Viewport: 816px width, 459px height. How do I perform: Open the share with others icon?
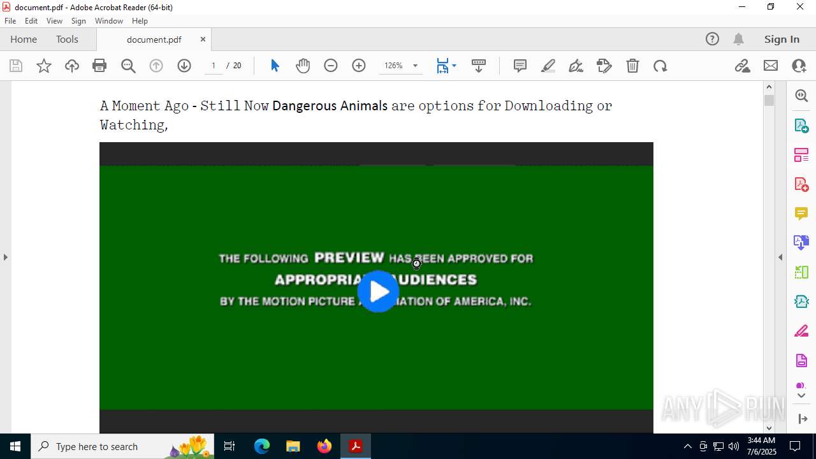coord(799,66)
